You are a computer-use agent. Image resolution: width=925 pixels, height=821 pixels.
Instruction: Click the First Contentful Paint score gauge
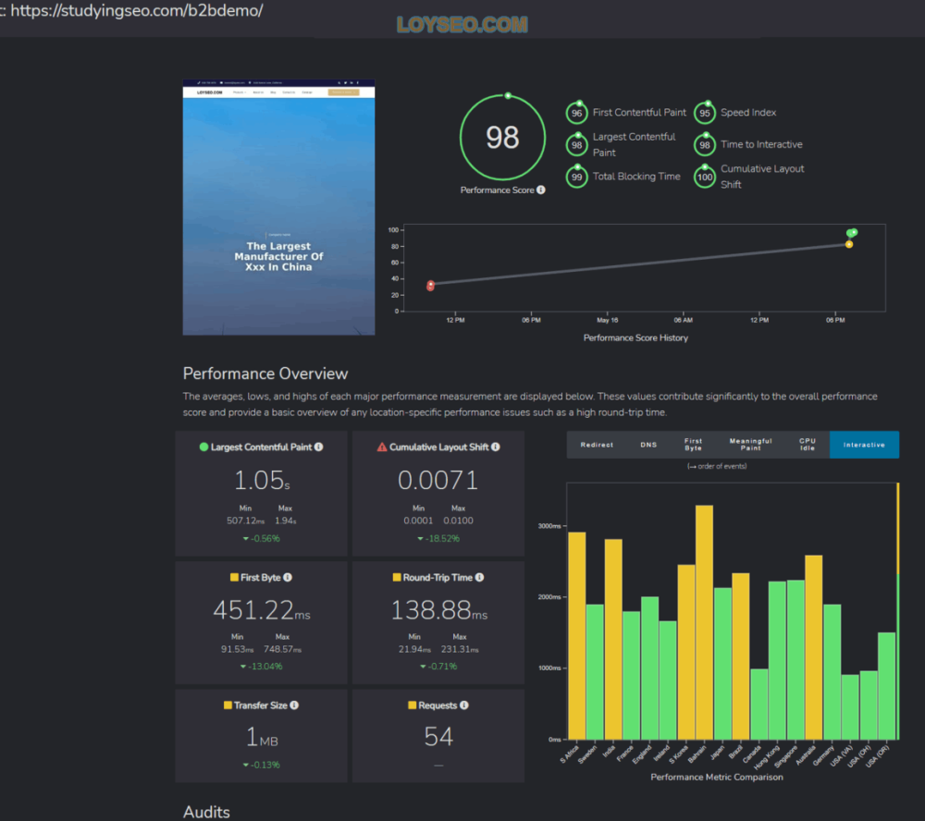(576, 113)
